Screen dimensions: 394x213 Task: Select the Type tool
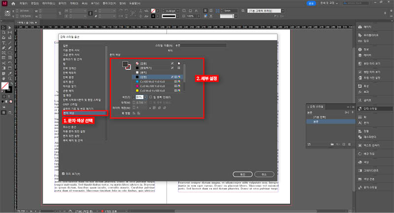point(4,43)
